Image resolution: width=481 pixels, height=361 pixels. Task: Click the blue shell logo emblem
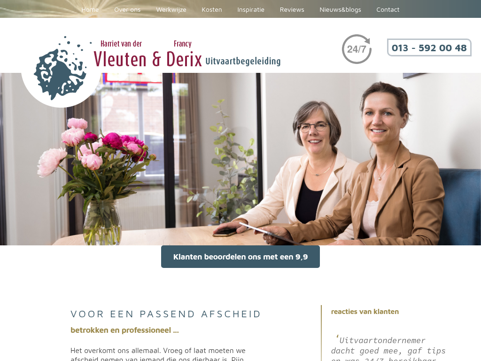[61, 69]
